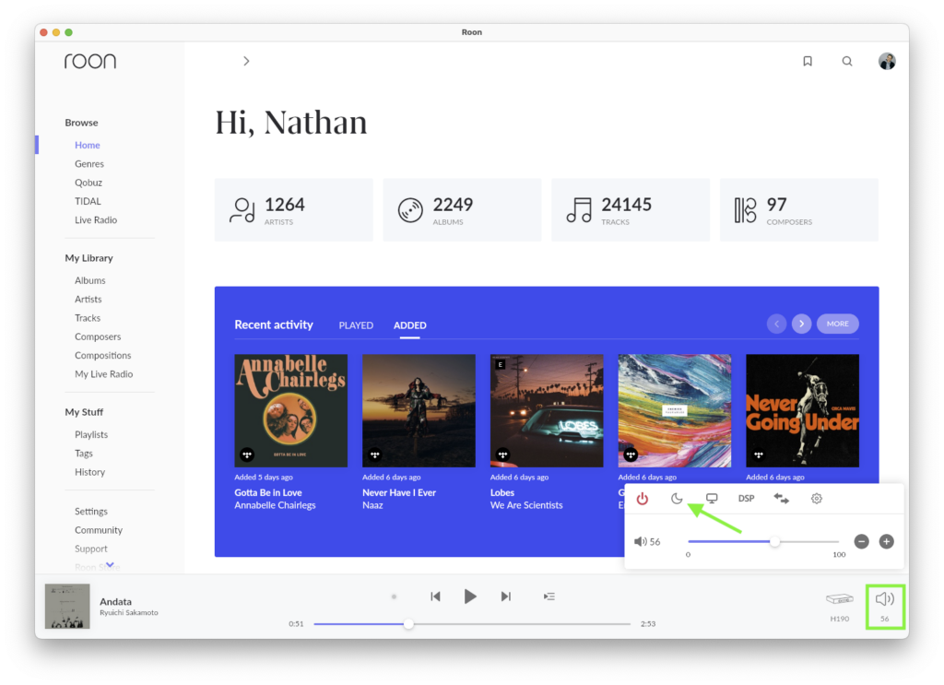944x685 pixels.
Task: Open Gotta Be in Love album cover
Action: point(290,410)
